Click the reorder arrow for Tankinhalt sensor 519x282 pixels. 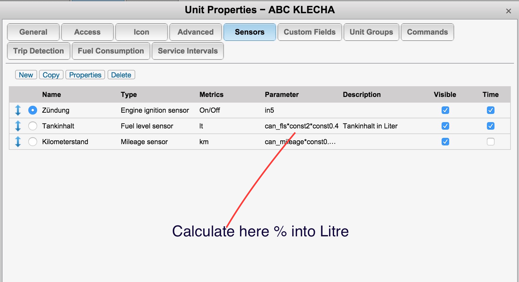coord(18,126)
